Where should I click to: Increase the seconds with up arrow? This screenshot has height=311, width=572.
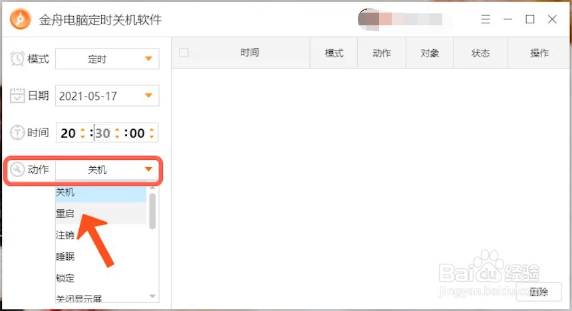[x=152, y=129]
